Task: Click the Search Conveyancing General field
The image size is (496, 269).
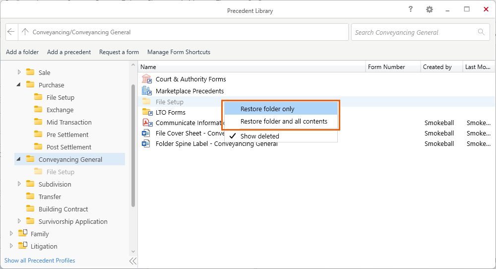Action: click(414, 32)
